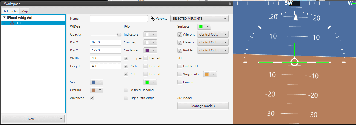Open the Surfaces green color dropdown
Viewport: 356px width, 125px height.
(x=204, y=27)
